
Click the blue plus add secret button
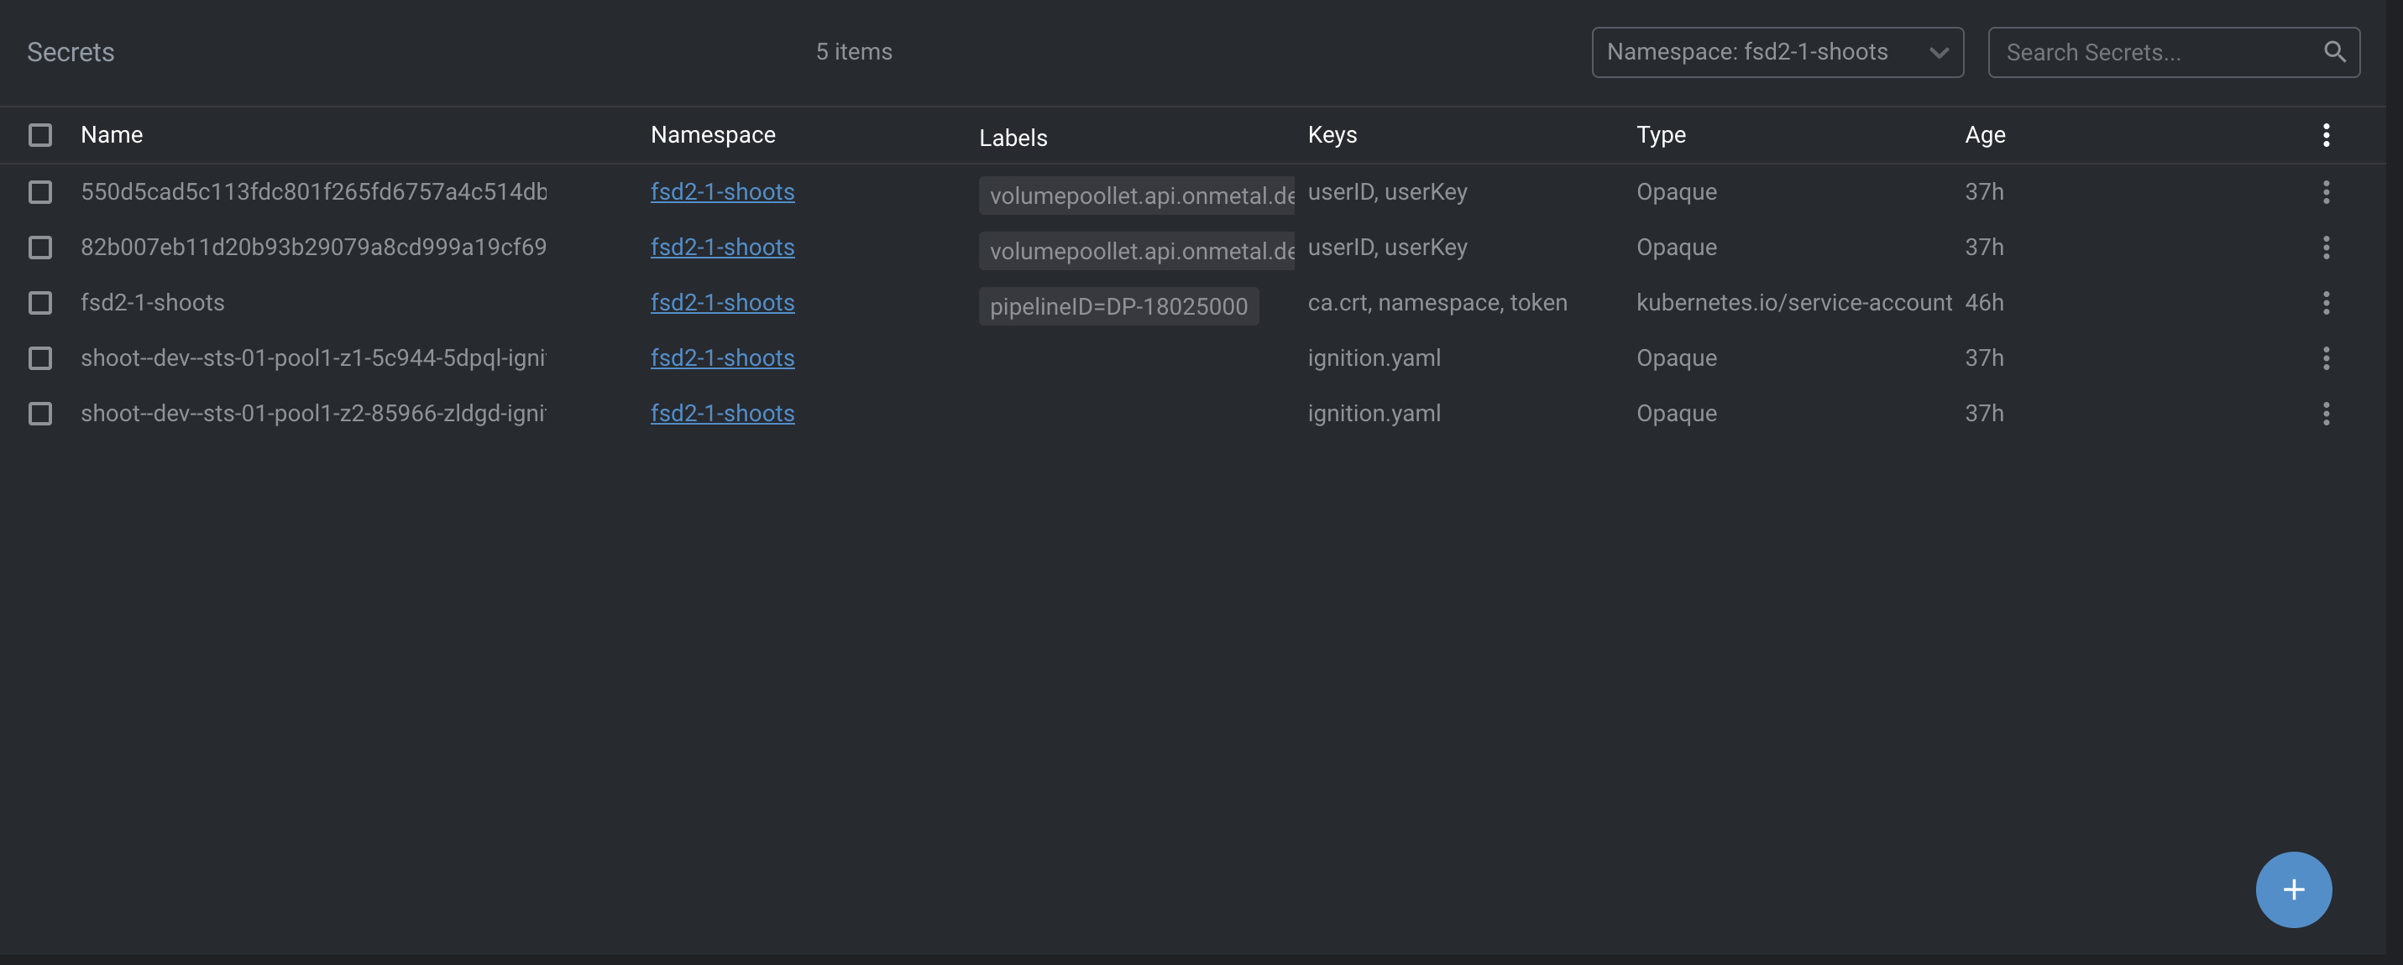pyautogui.click(x=2293, y=889)
